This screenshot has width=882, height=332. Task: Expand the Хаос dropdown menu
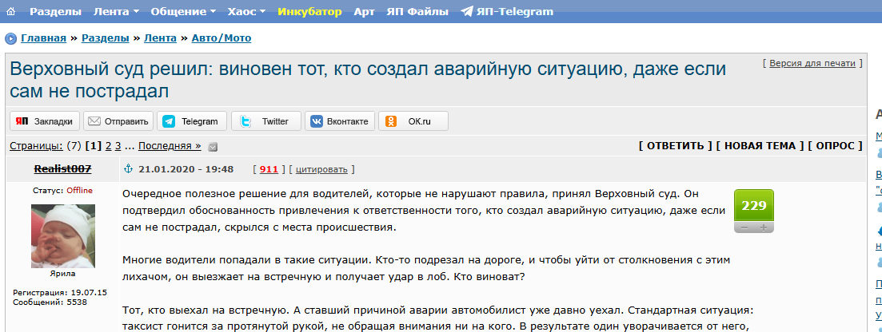coord(247,11)
